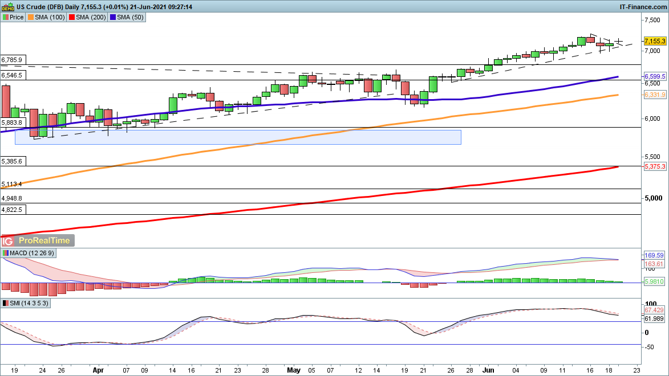Click the MACD value tag 169.59
The width and height of the screenshot is (669, 376).
(655, 255)
